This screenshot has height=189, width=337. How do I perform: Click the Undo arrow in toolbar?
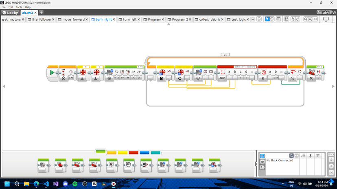[x=293, y=19]
